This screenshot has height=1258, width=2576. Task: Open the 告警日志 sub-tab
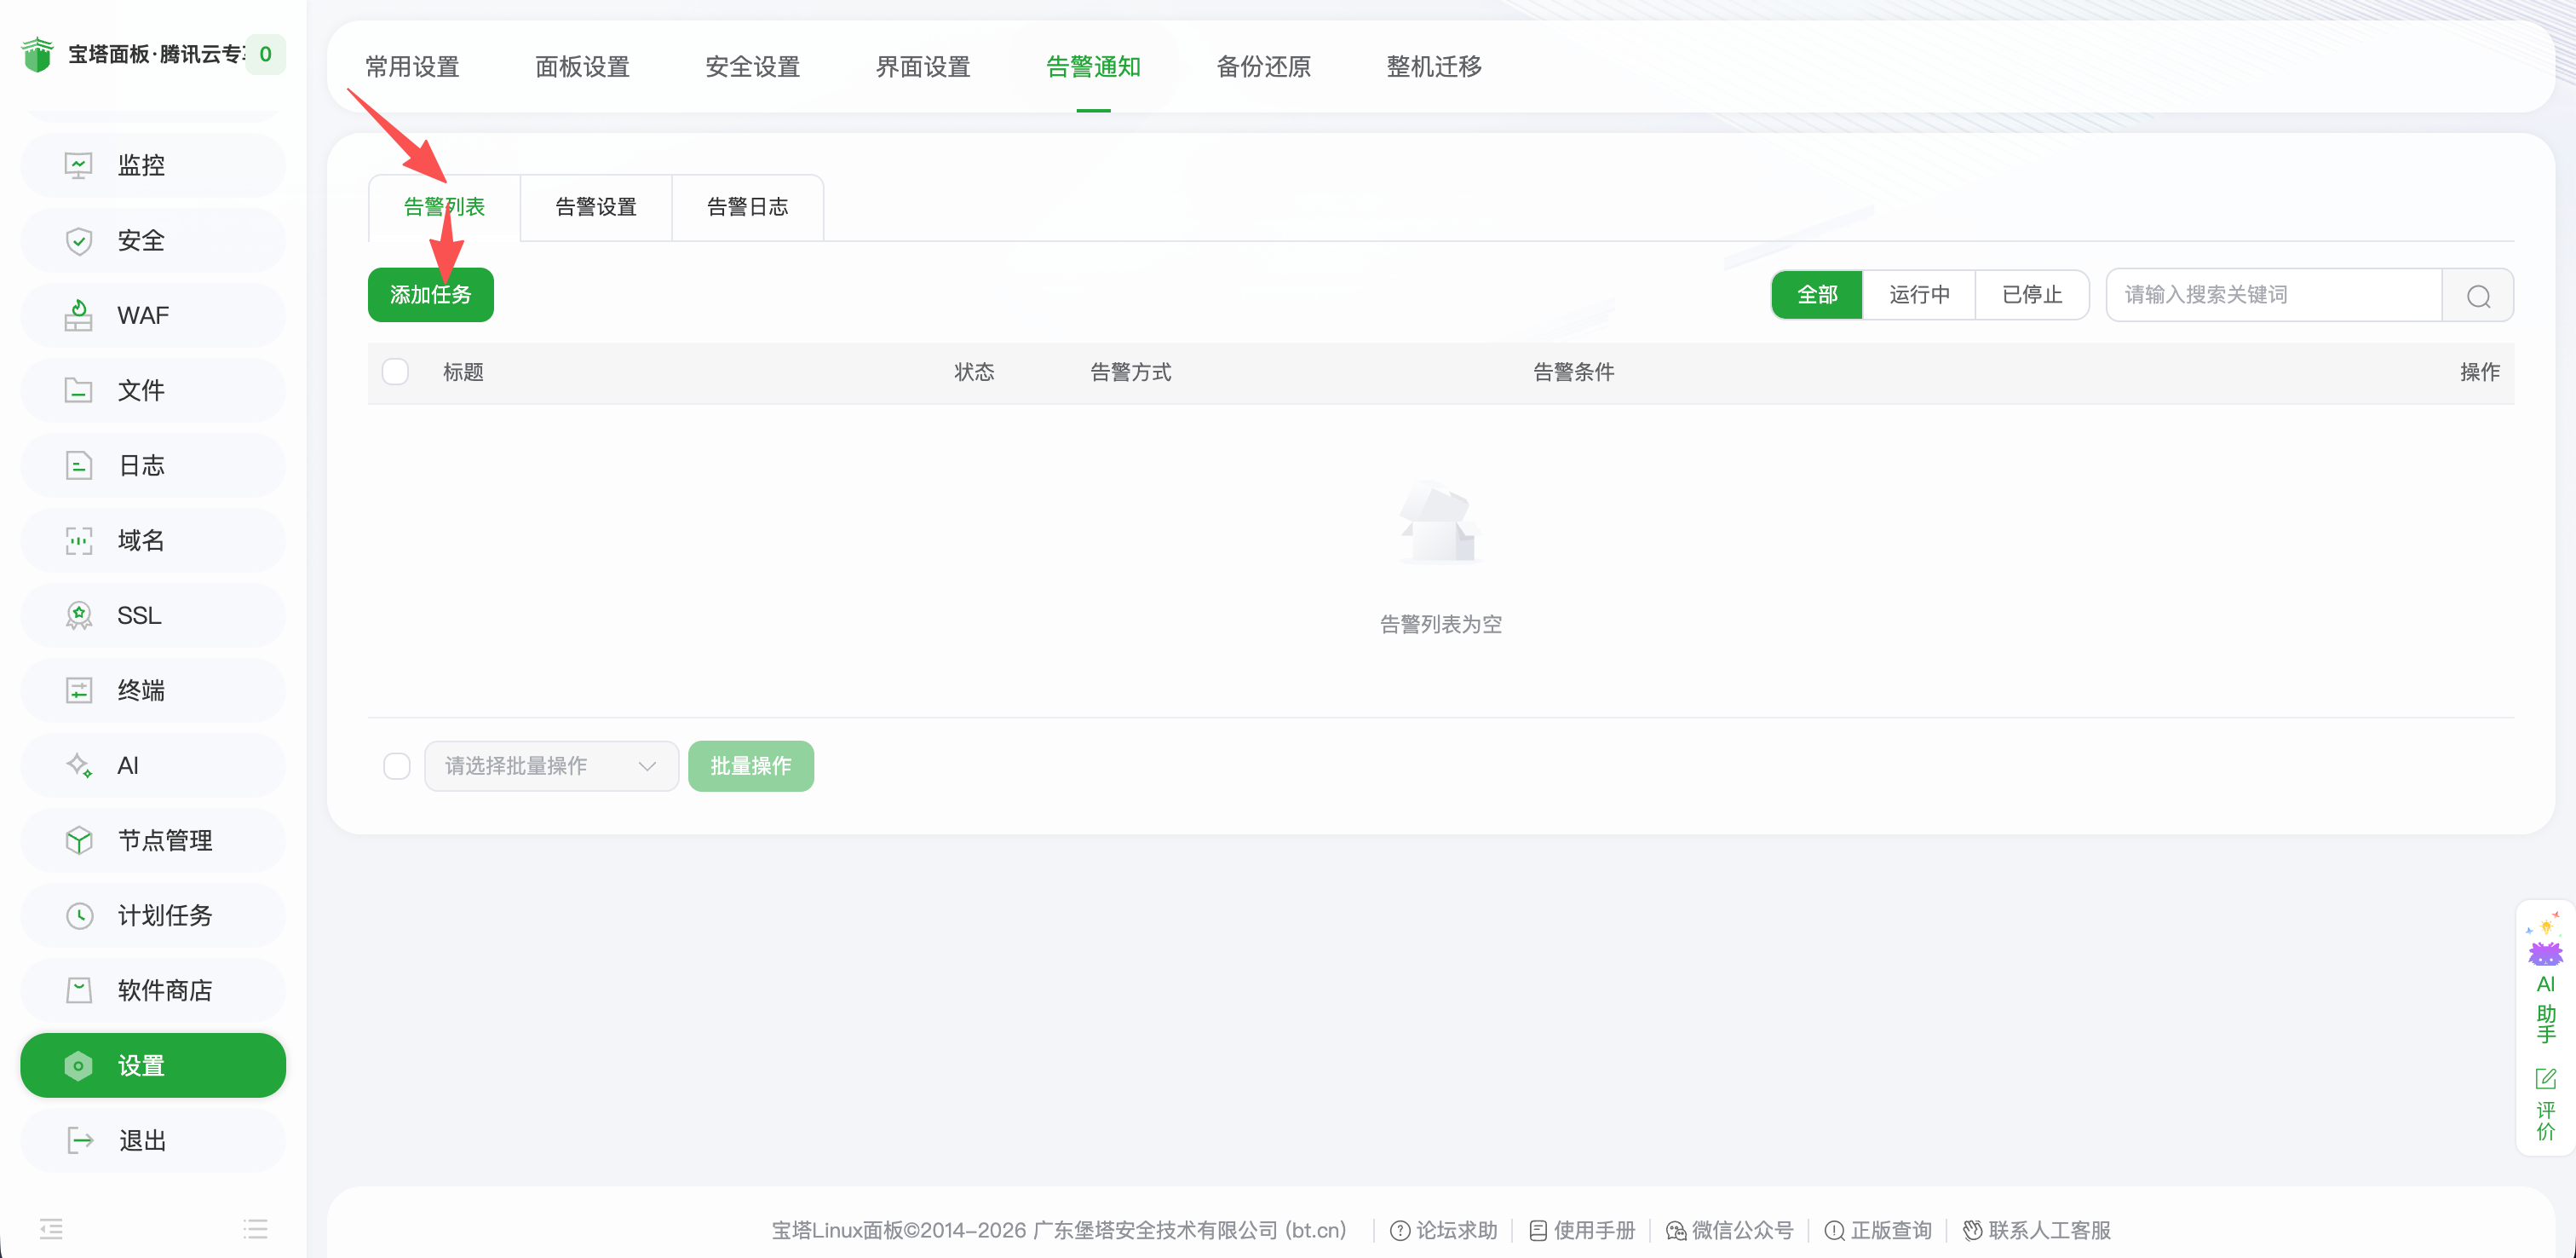click(x=747, y=207)
